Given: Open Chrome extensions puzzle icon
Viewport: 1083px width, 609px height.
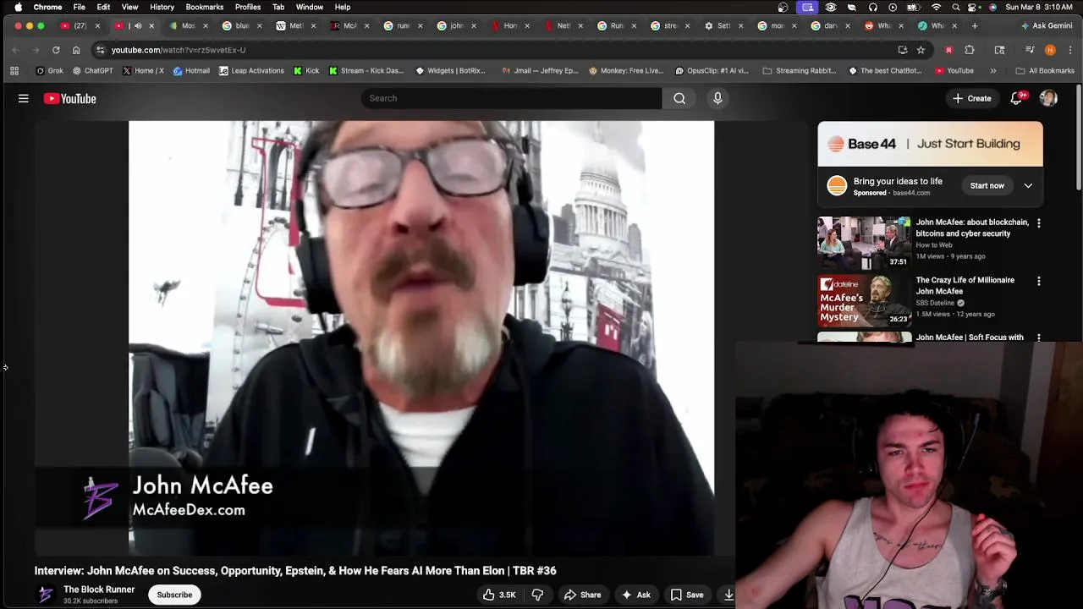Looking at the screenshot, I should point(970,50).
